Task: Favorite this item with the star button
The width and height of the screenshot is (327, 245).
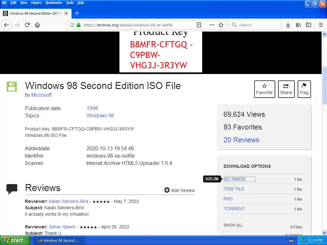Action: 264,89
